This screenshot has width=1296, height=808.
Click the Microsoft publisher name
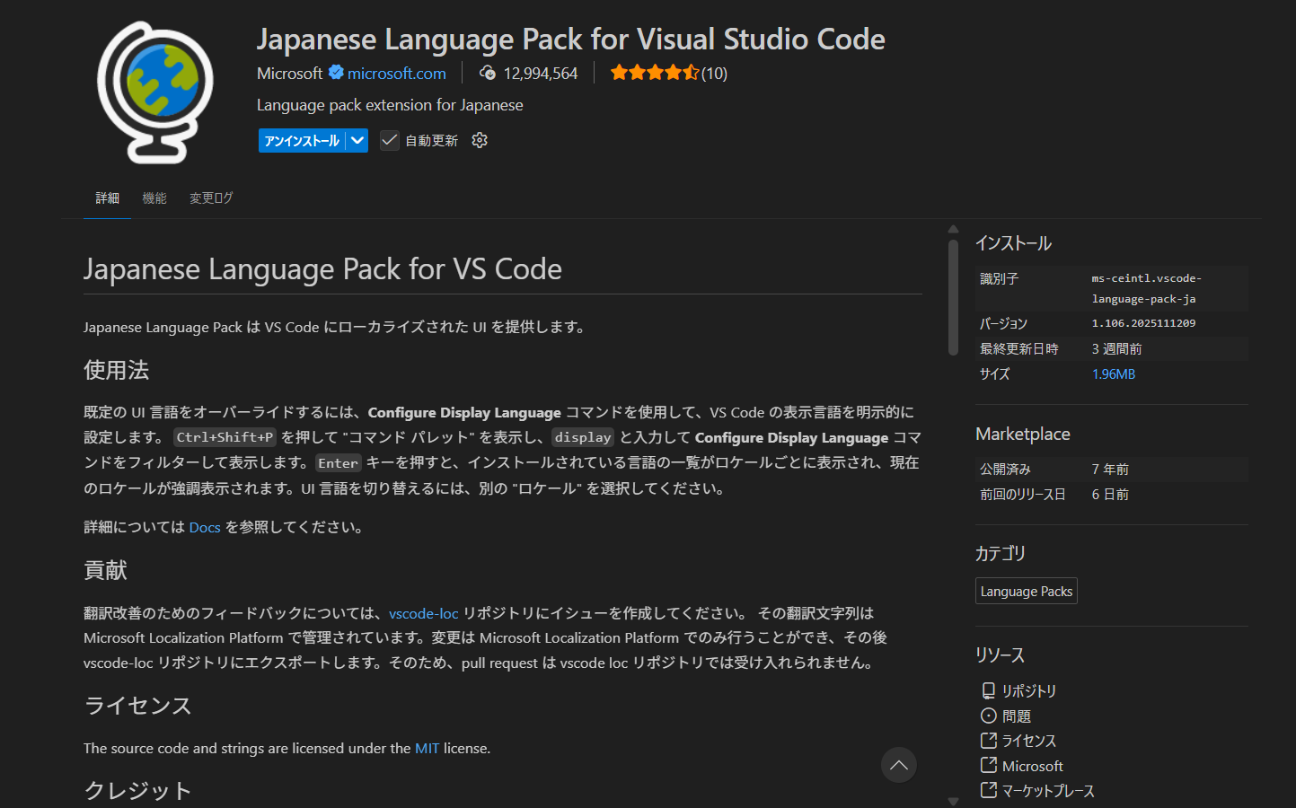point(289,73)
